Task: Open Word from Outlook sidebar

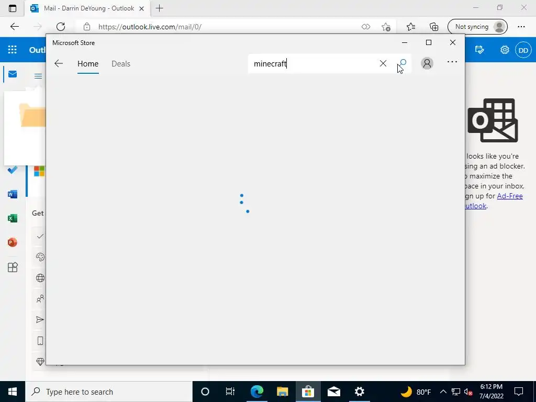Action: (x=13, y=194)
